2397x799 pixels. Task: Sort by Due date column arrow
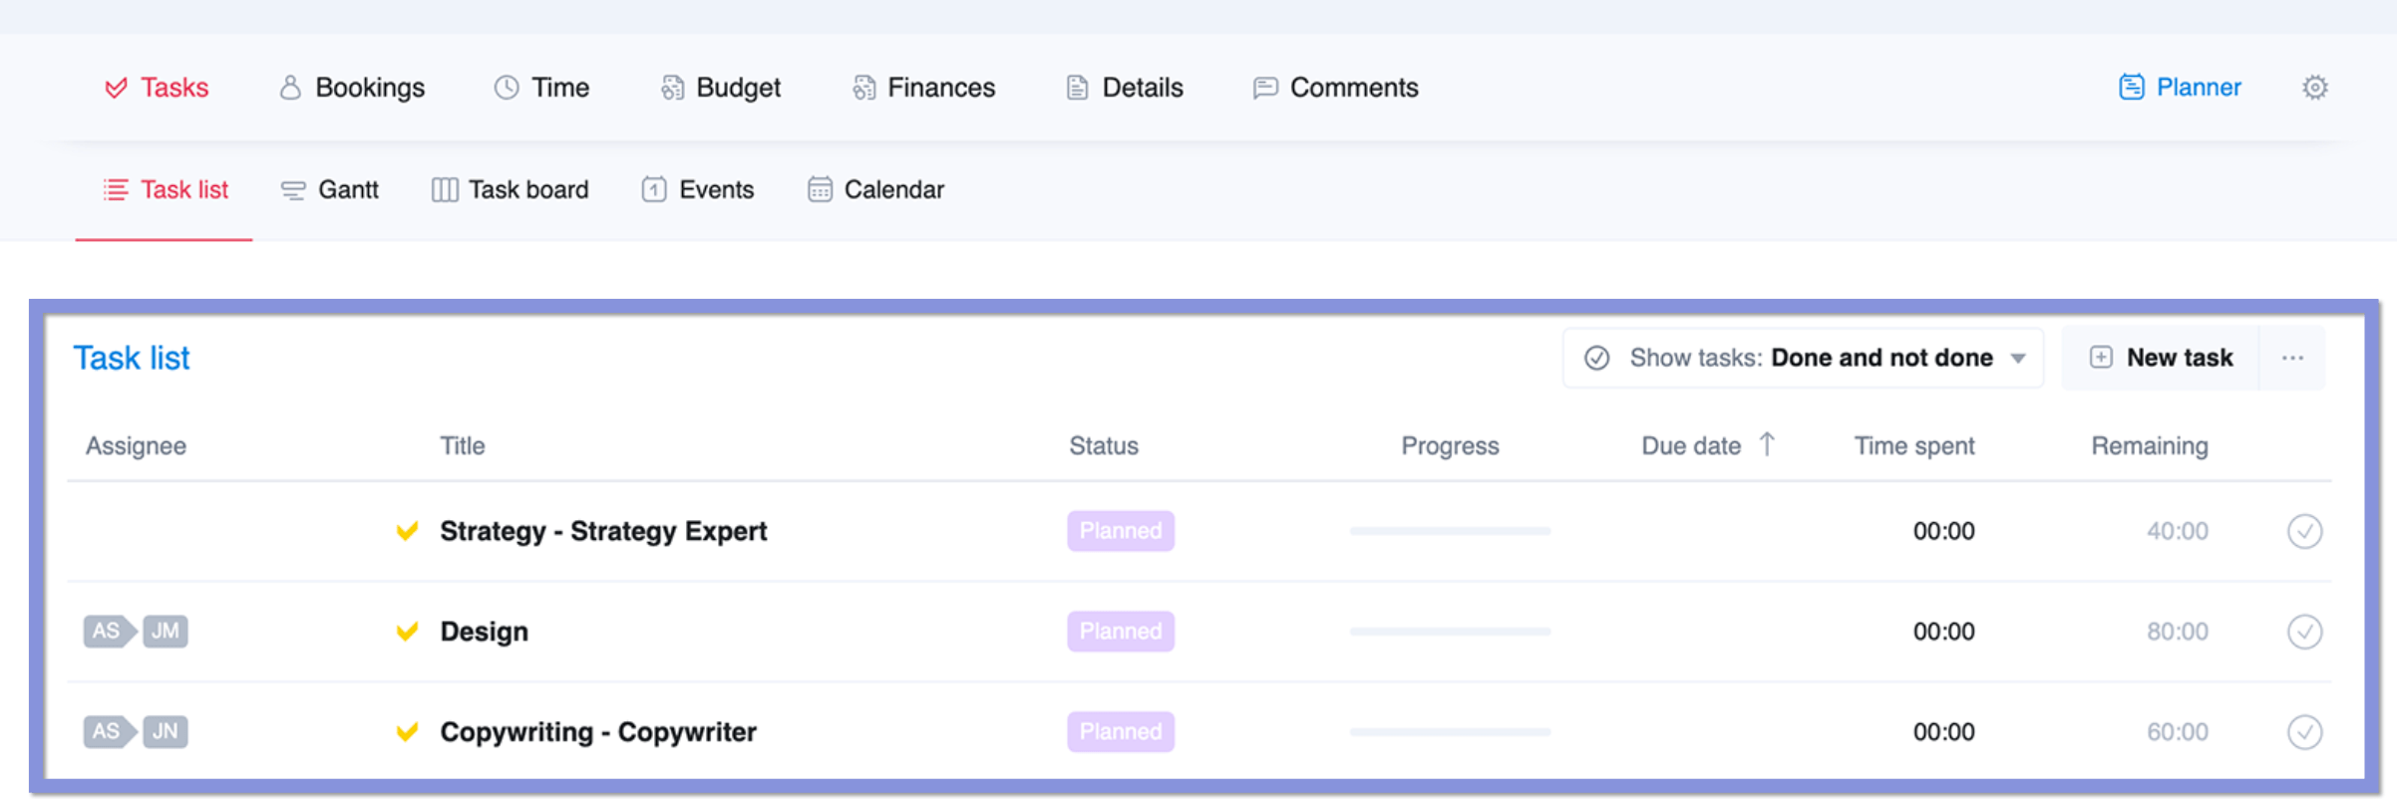coord(1767,444)
